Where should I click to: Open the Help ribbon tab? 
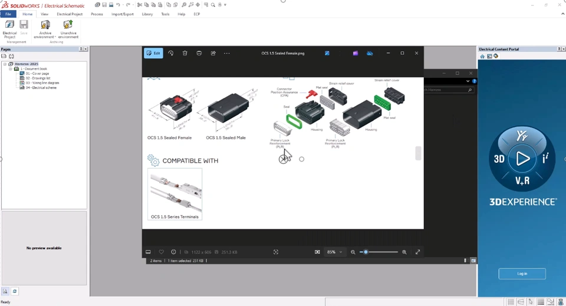pyautogui.click(x=182, y=14)
